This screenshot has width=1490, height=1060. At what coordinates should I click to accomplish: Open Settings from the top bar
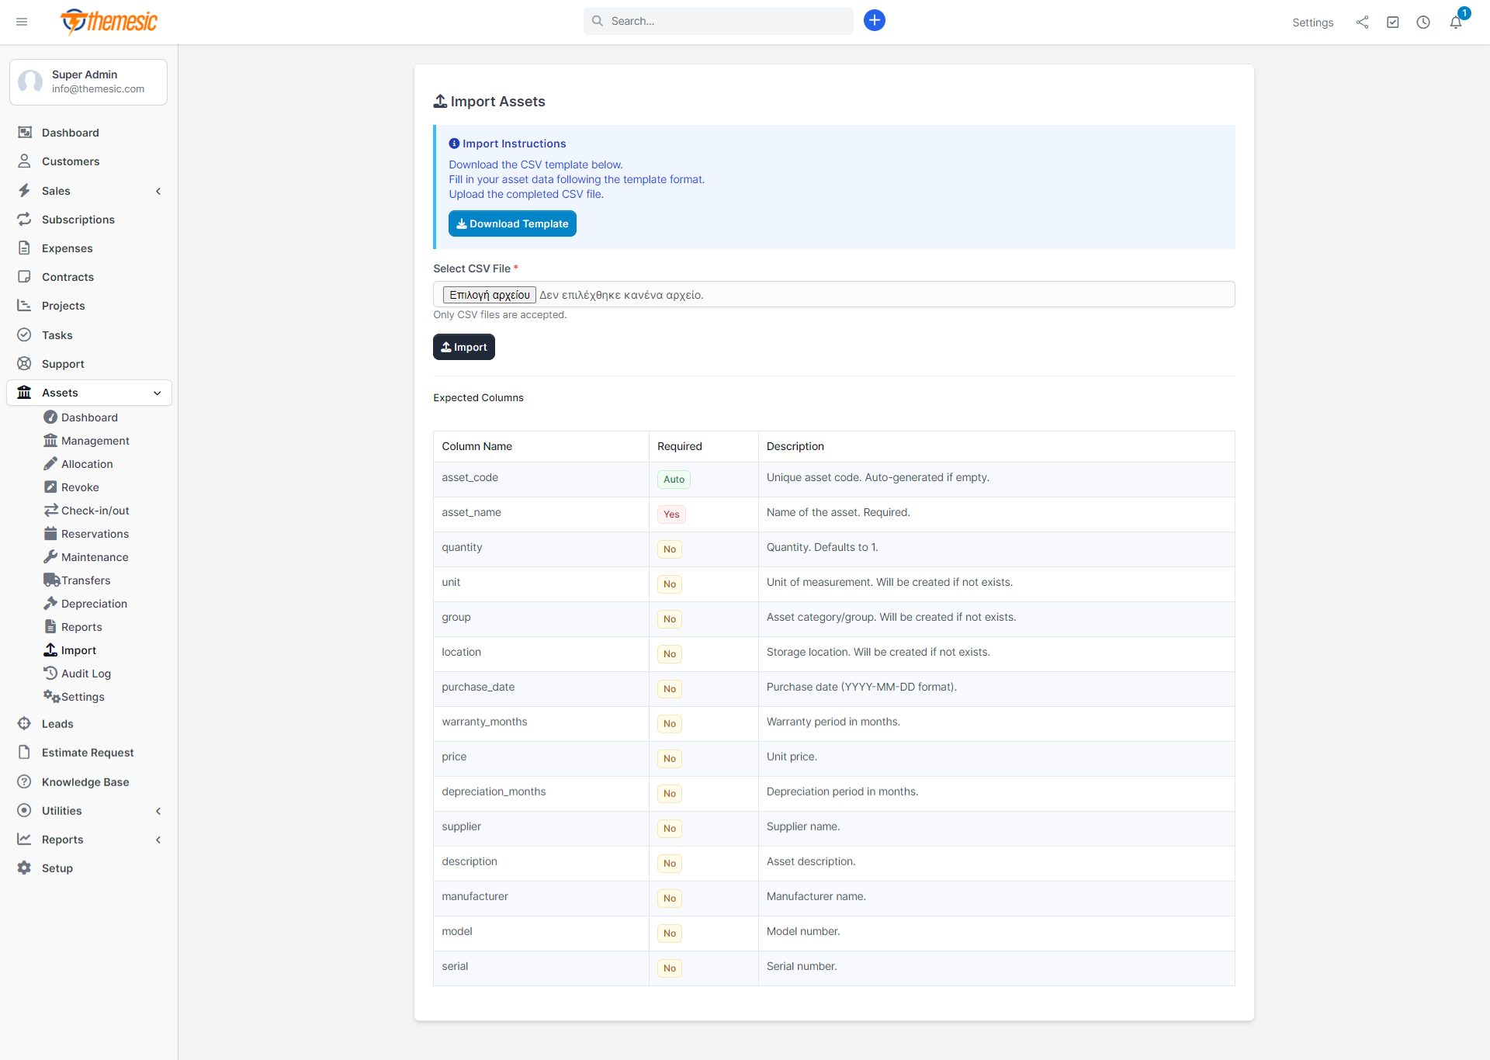(x=1313, y=23)
